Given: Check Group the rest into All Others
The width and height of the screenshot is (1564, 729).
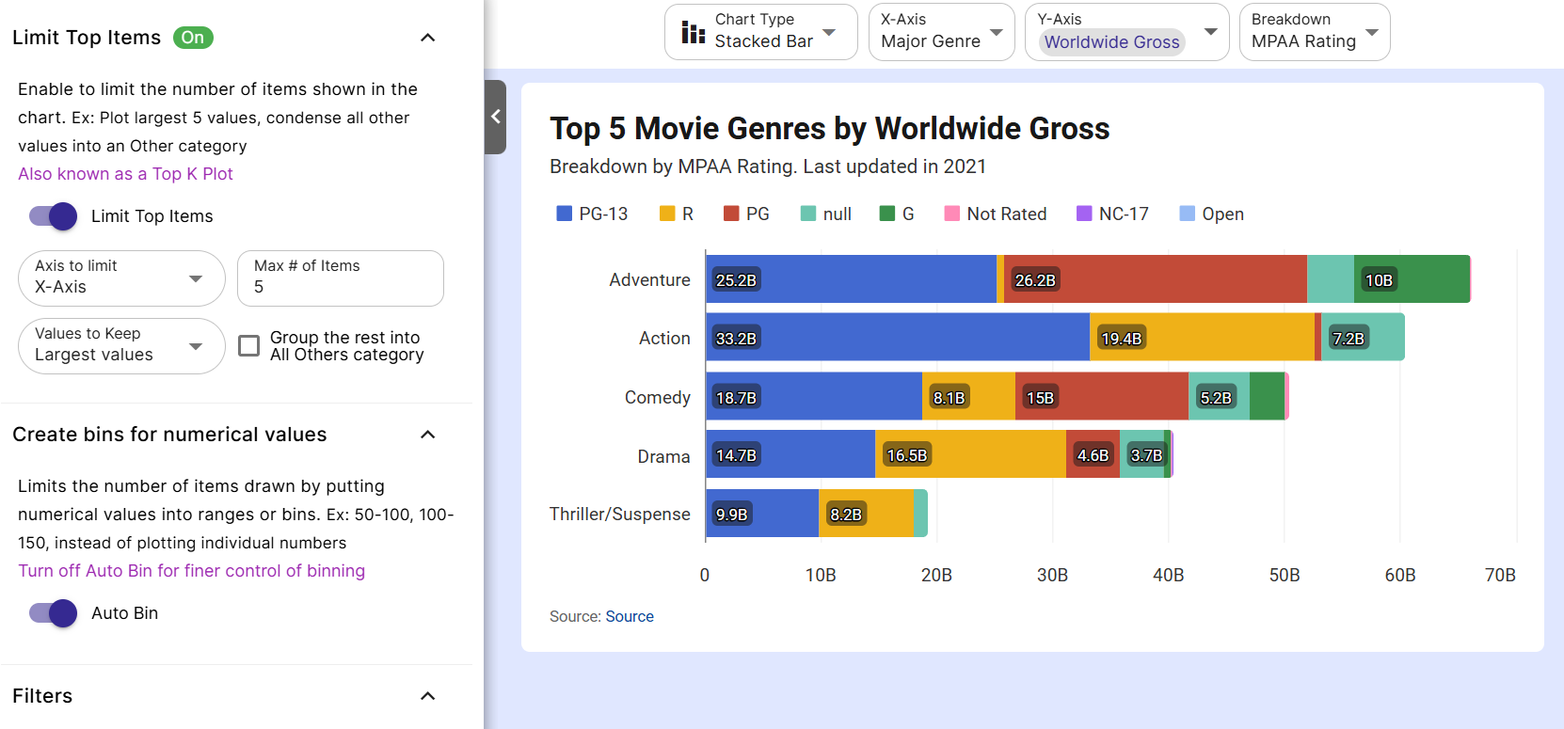Looking at the screenshot, I should pos(249,346).
